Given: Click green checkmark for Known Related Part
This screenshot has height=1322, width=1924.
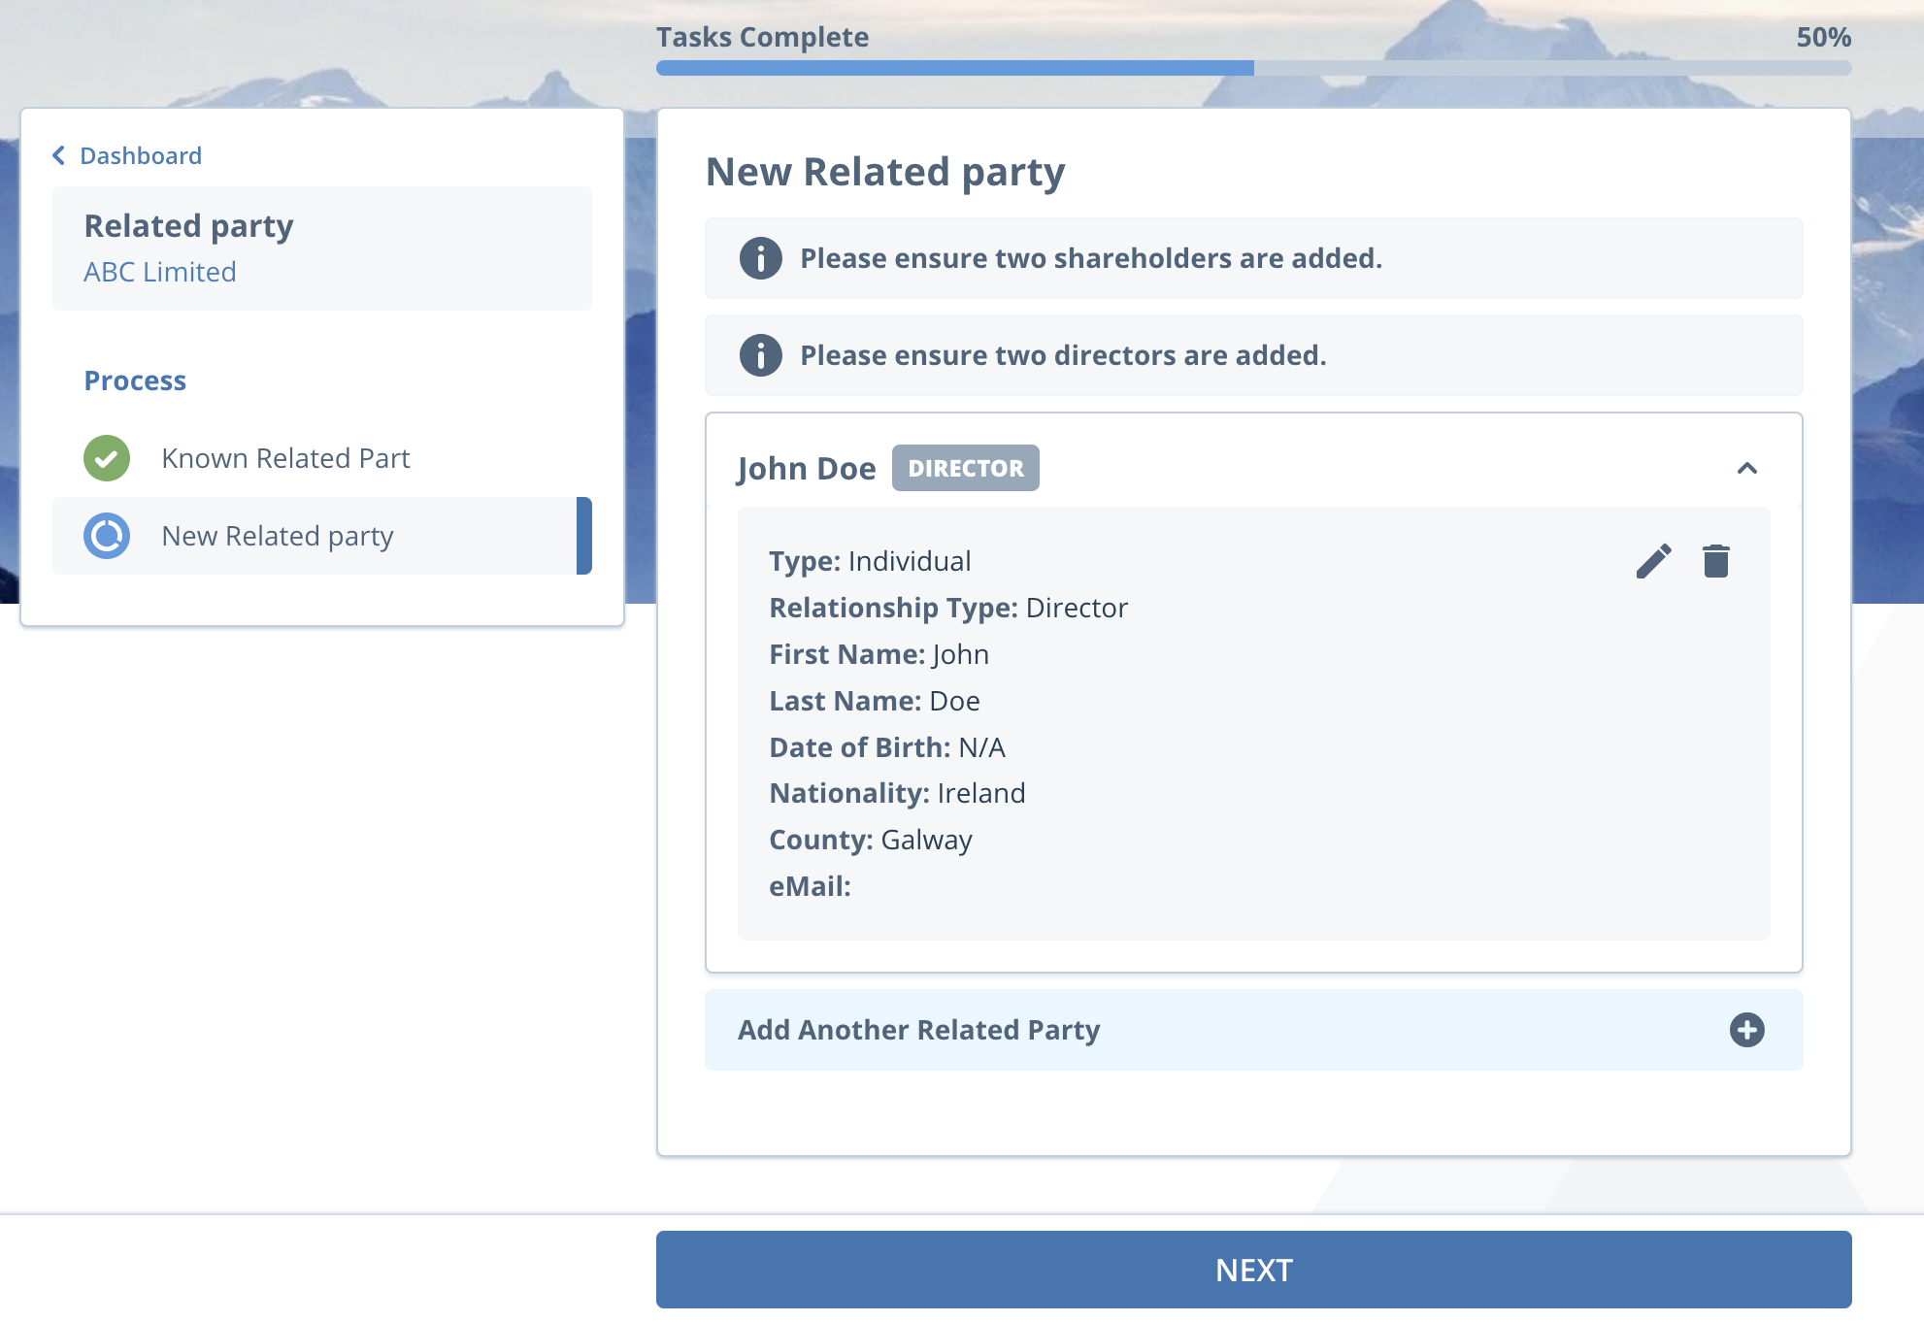Looking at the screenshot, I should (107, 458).
